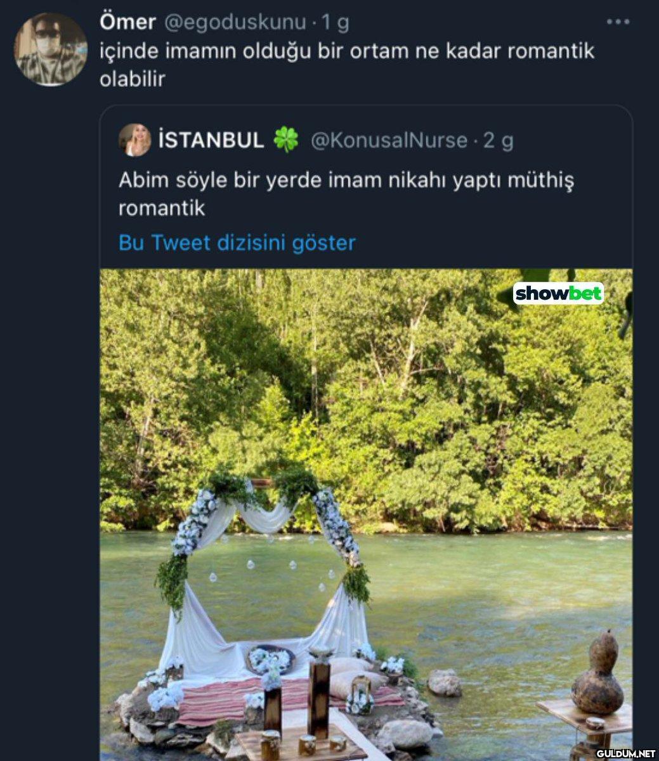The image size is (659, 761).
Task: Click the showbet logo badge
Action: click(558, 293)
